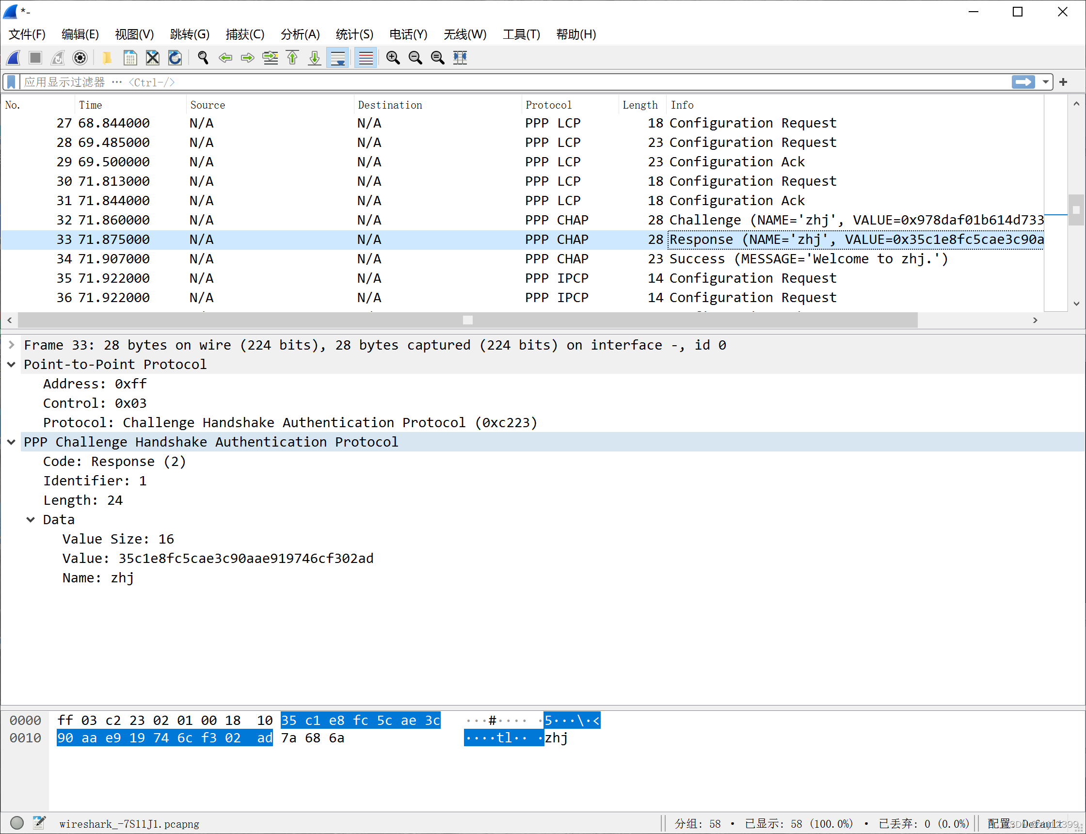Restart the current capture

pos(58,58)
